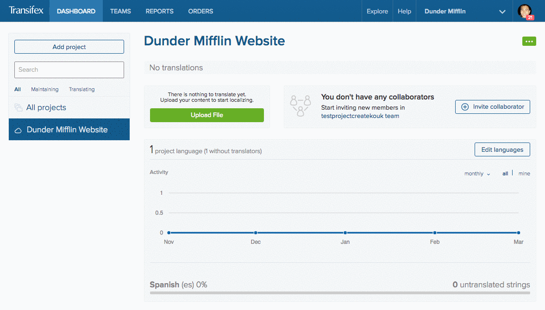This screenshot has width=545, height=310.
Task: Open the user avatar with notification badge
Action: tap(525, 11)
